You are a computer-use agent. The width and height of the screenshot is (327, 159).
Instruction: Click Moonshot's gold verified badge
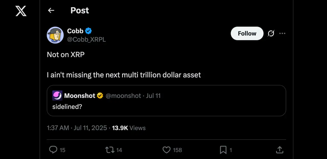click(x=100, y=96)
